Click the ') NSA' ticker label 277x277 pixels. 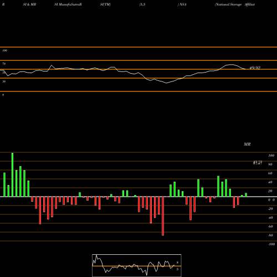click(x=182, y=4)
